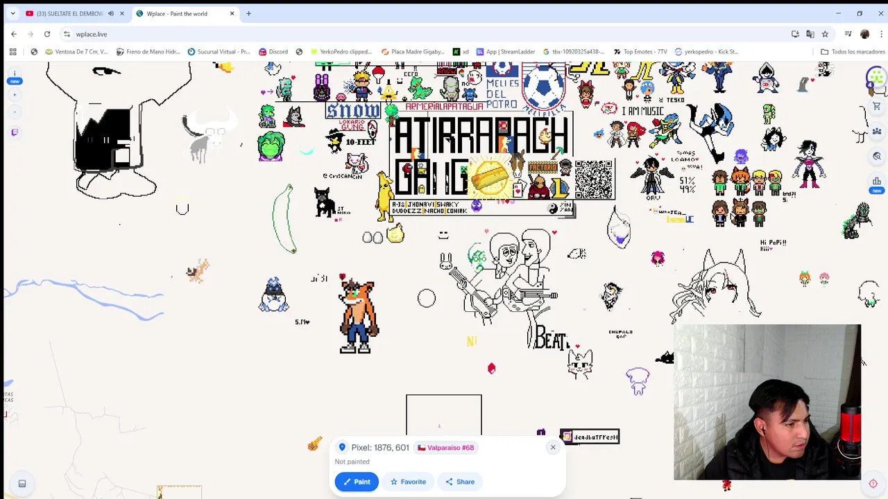
Task: Open the Freno de Mano Hidr... bookmark
Action: (x=148, y=51)
